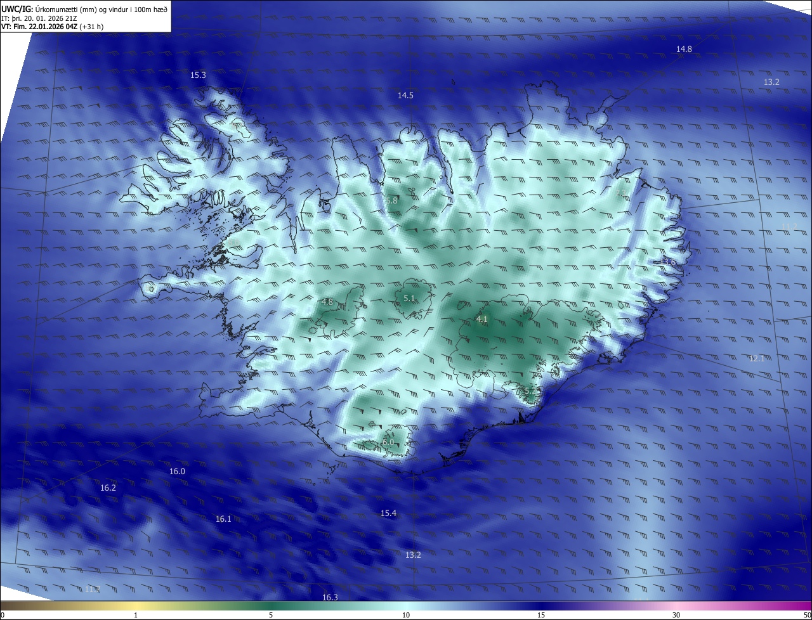Click the 5.8 value in north Iceland
Viewport: 812px width, 620px height.
[x=391, y=200]
